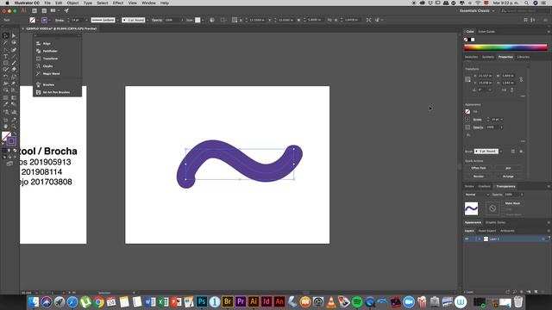Switch to the Gradient tab
This screenshot has height=310, width=552.
[484, 186]
